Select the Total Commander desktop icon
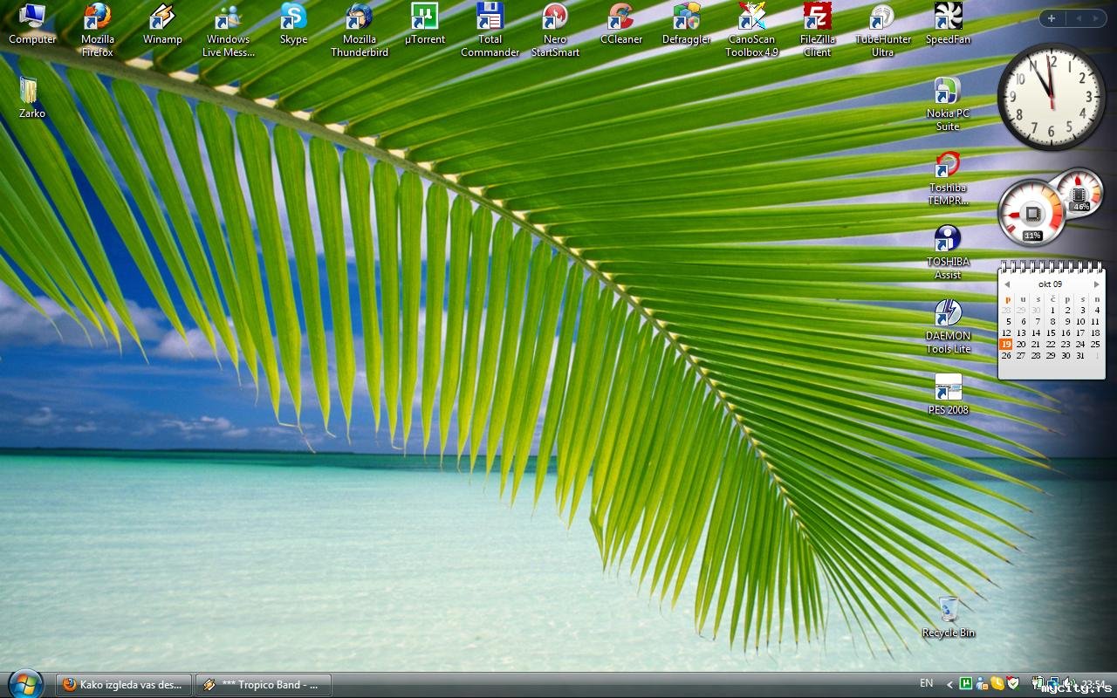 [490, 30]
